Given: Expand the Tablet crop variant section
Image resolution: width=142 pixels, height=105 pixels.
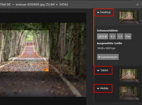Looking at the screenshot, I should [103, 70].
